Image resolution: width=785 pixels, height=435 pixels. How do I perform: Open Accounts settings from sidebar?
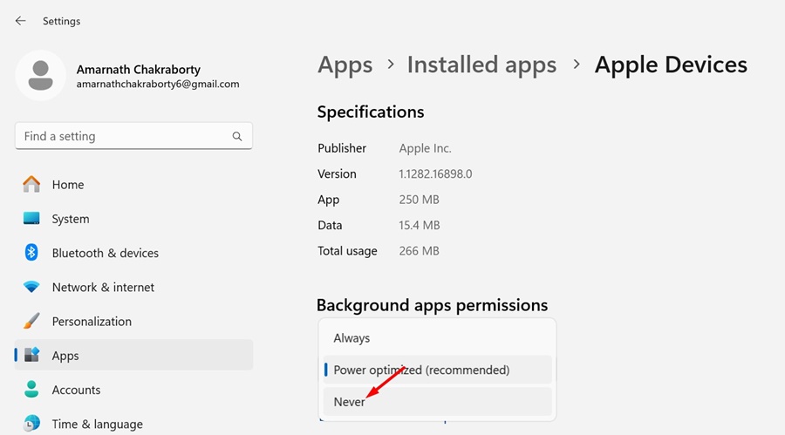pos(76,390)
